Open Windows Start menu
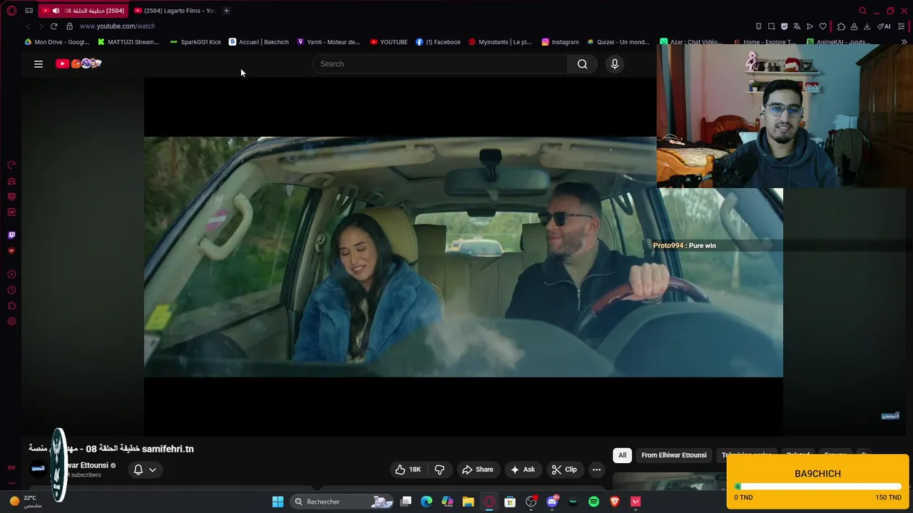Screen dimensions: 913x513 277,502
